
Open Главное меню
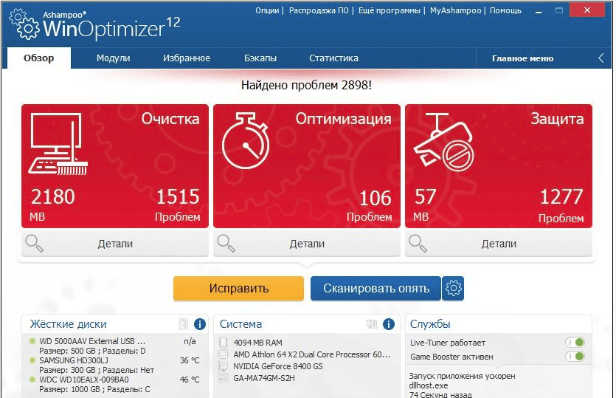[522, 58]
